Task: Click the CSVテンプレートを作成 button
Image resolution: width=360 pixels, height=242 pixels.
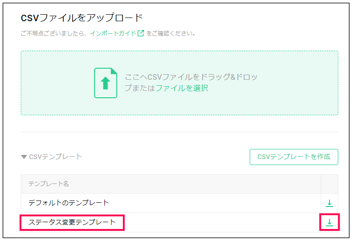Action: (294, 157)
